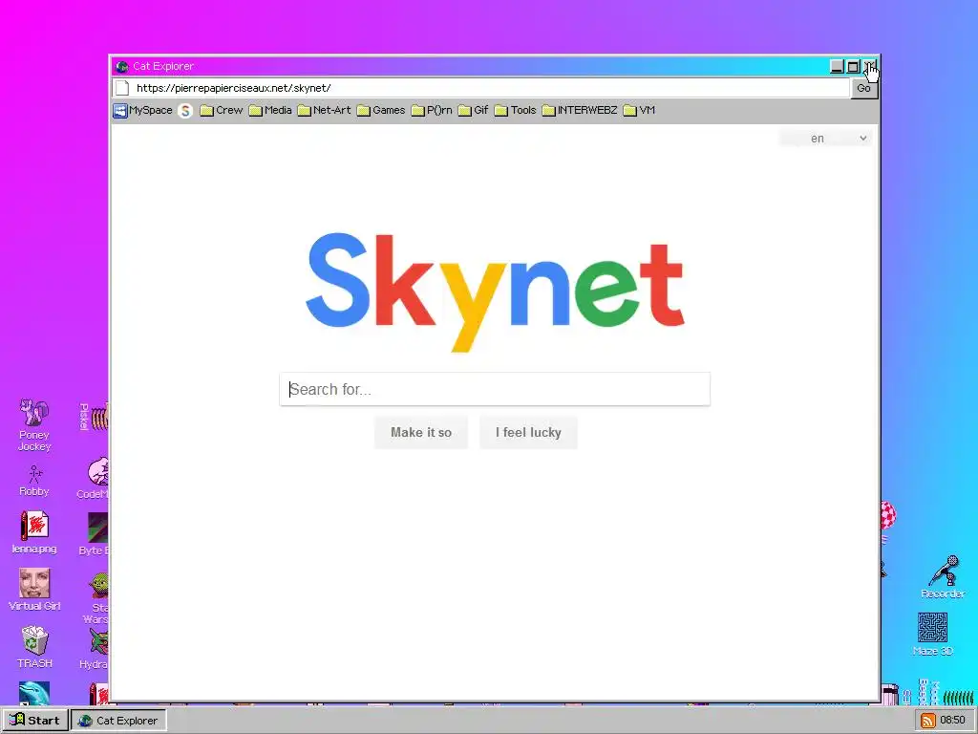
Task: Click the Cat Explorer title bar icon
Action: pos(122,66)
